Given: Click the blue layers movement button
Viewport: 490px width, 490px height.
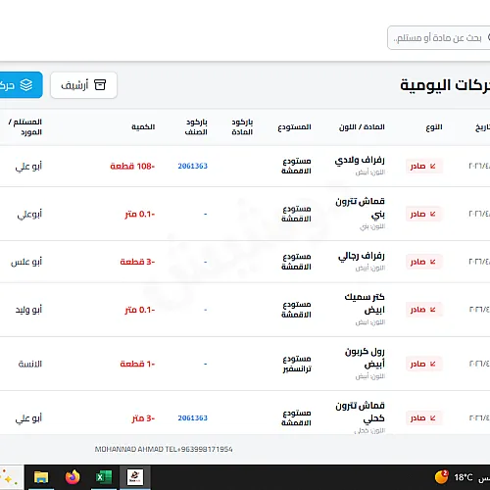Looking at the screenshot, I should [x=21, y=85].
